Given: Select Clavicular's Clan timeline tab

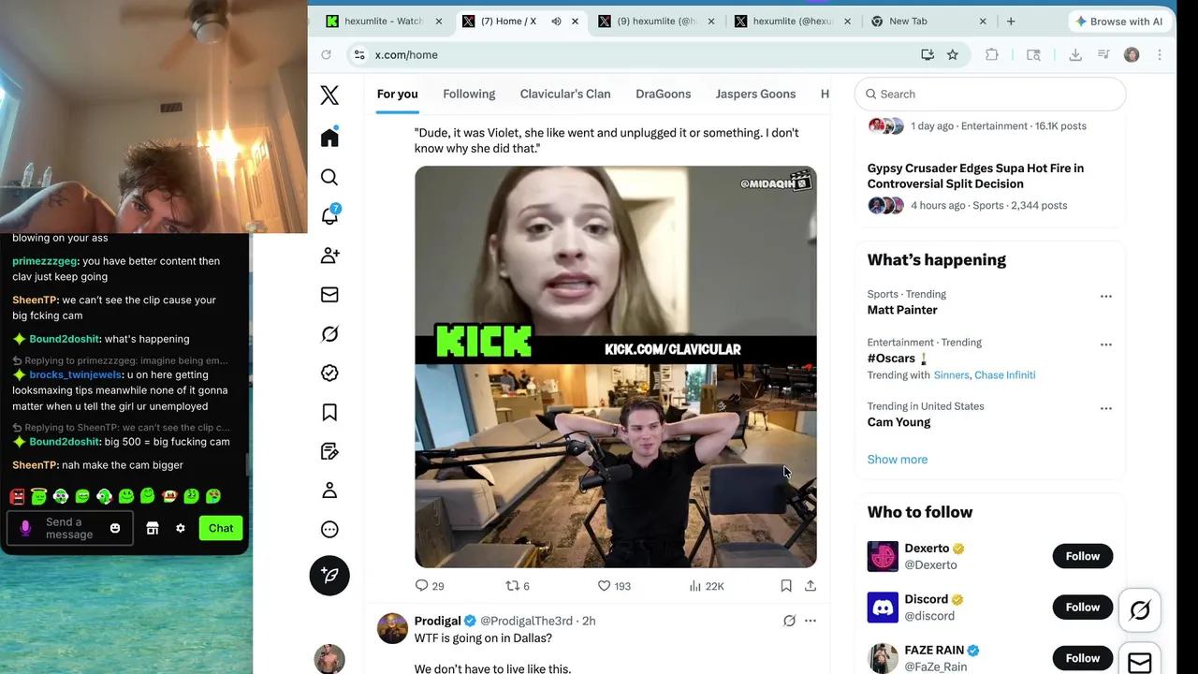Looking at the screenshot, I should (565, 94).
